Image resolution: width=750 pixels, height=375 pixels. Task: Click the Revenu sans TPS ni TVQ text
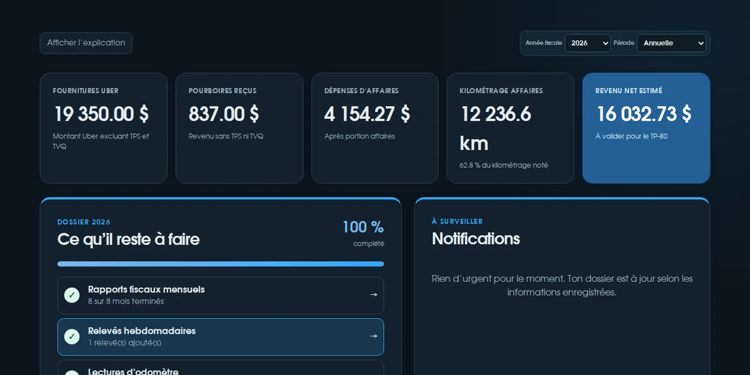click(226, 136)
